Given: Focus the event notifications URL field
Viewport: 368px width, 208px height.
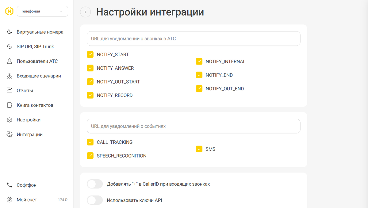Looking at the screenshot, I should 194,126.
